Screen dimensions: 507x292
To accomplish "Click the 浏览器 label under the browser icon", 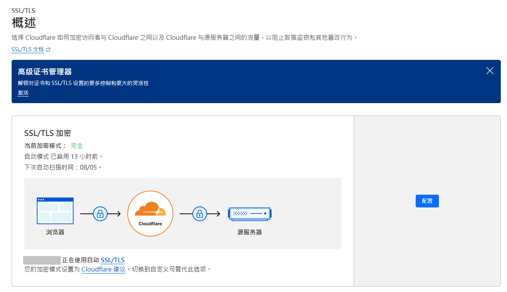I will click(55, 232).
